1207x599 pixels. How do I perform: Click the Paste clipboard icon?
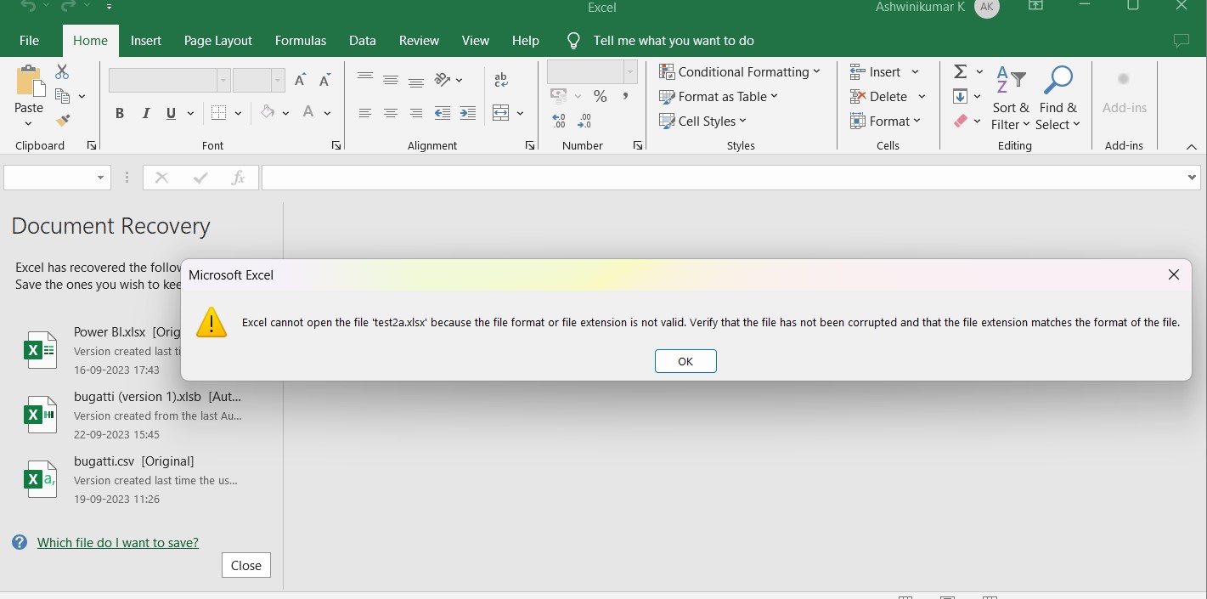(29, 82)
